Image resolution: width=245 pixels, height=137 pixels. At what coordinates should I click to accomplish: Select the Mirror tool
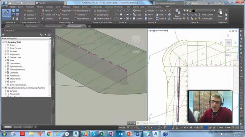(x=149, y=14)
